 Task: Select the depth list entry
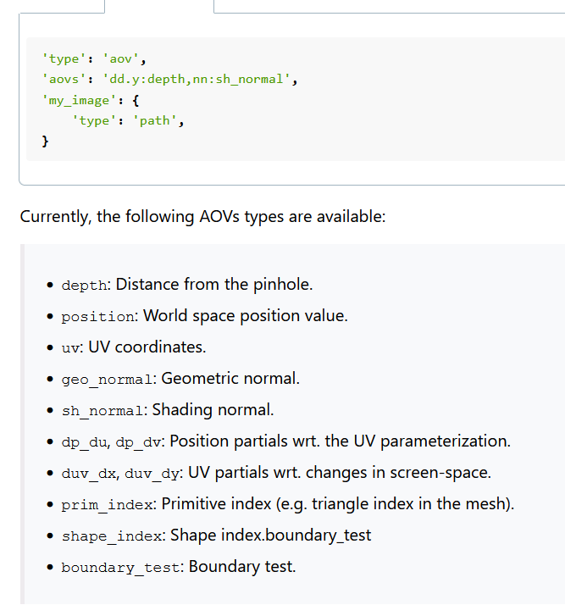[187, 285]
